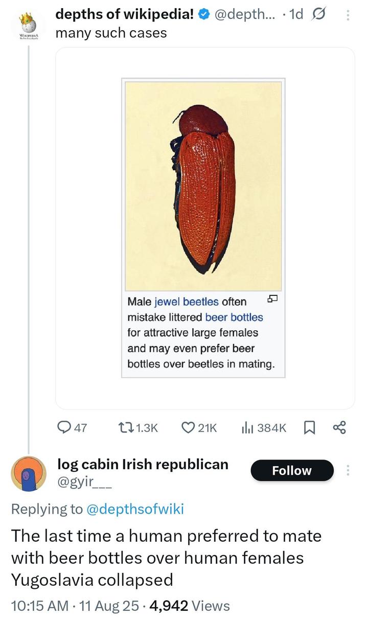Follow log cabin Irish republican
This screenshot has height=620, width=366.
(291, 470)
